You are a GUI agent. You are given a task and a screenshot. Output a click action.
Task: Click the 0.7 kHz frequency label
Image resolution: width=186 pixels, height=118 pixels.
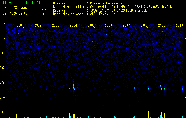click(x=2, y=97)
